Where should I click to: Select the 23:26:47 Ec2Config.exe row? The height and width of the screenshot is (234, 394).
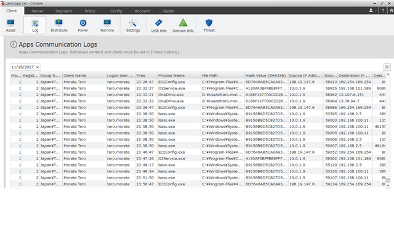(x=198, y=82)
